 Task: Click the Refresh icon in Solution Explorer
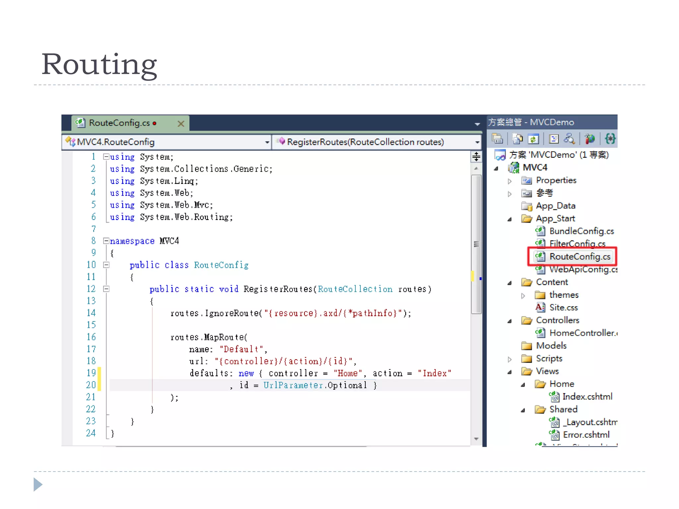click(533, 139)
